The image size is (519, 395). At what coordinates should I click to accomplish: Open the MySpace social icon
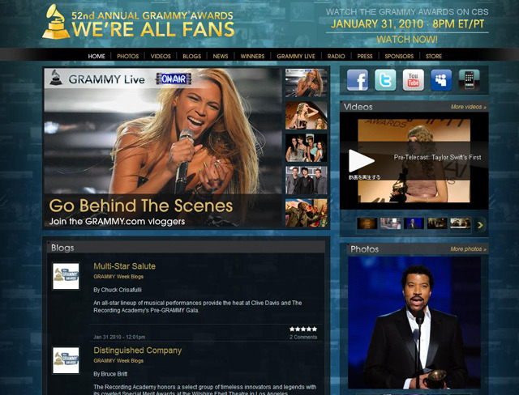coord(441,80)
